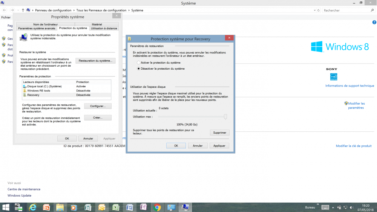The height and width of the screenshot is (212, 377).
Task: Click the search magnifier icon
Action: point(372,10)
